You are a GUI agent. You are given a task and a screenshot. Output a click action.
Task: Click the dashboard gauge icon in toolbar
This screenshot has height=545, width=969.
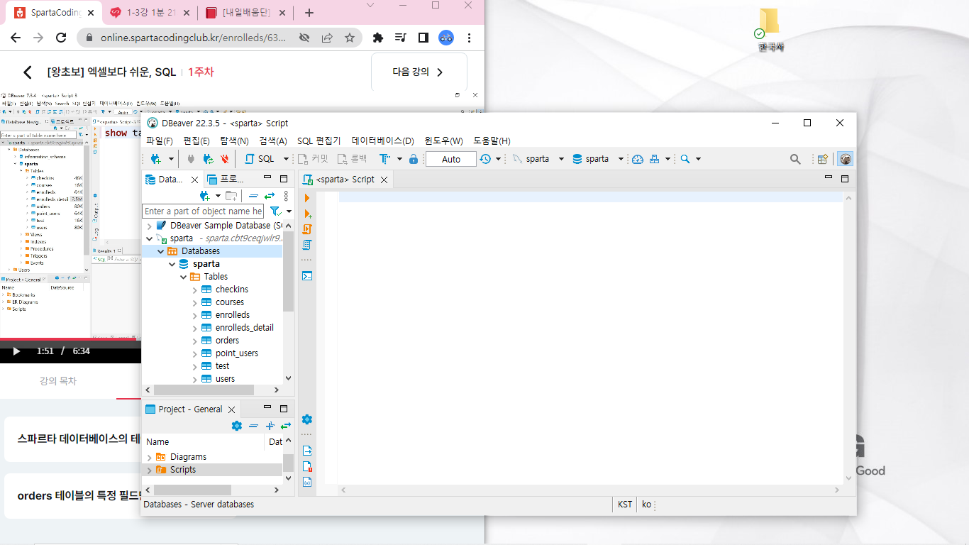coord(638,159)
